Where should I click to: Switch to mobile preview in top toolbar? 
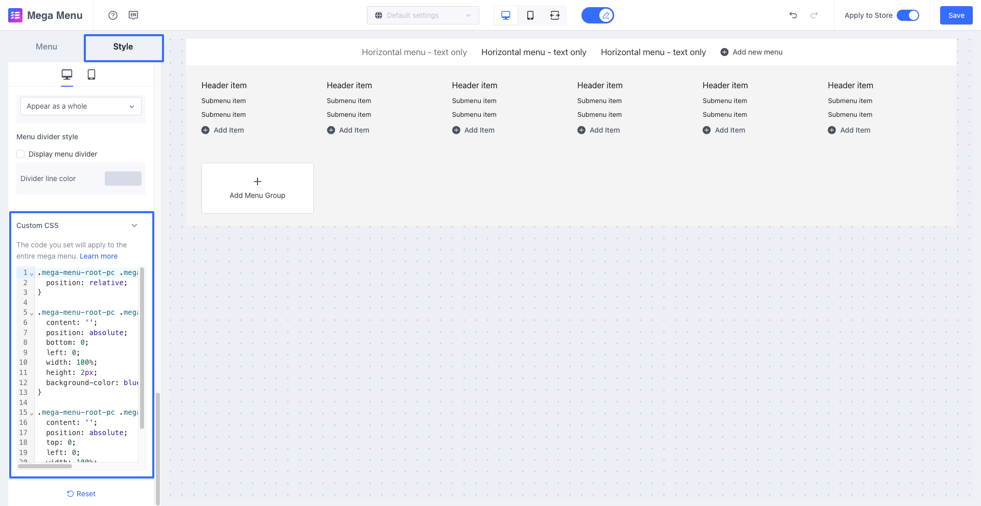pos(530,15)
